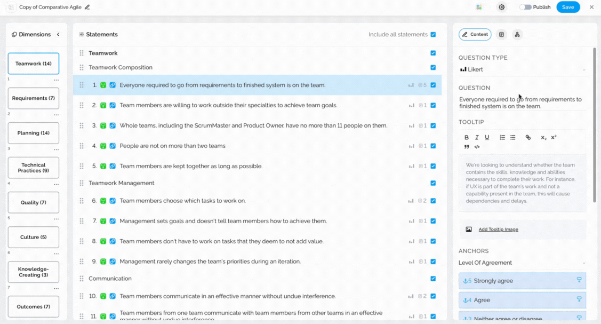This screenshot has height=324, width=601.
Task: Click the italic formatting icon
Action: click(x=477, y=137)
